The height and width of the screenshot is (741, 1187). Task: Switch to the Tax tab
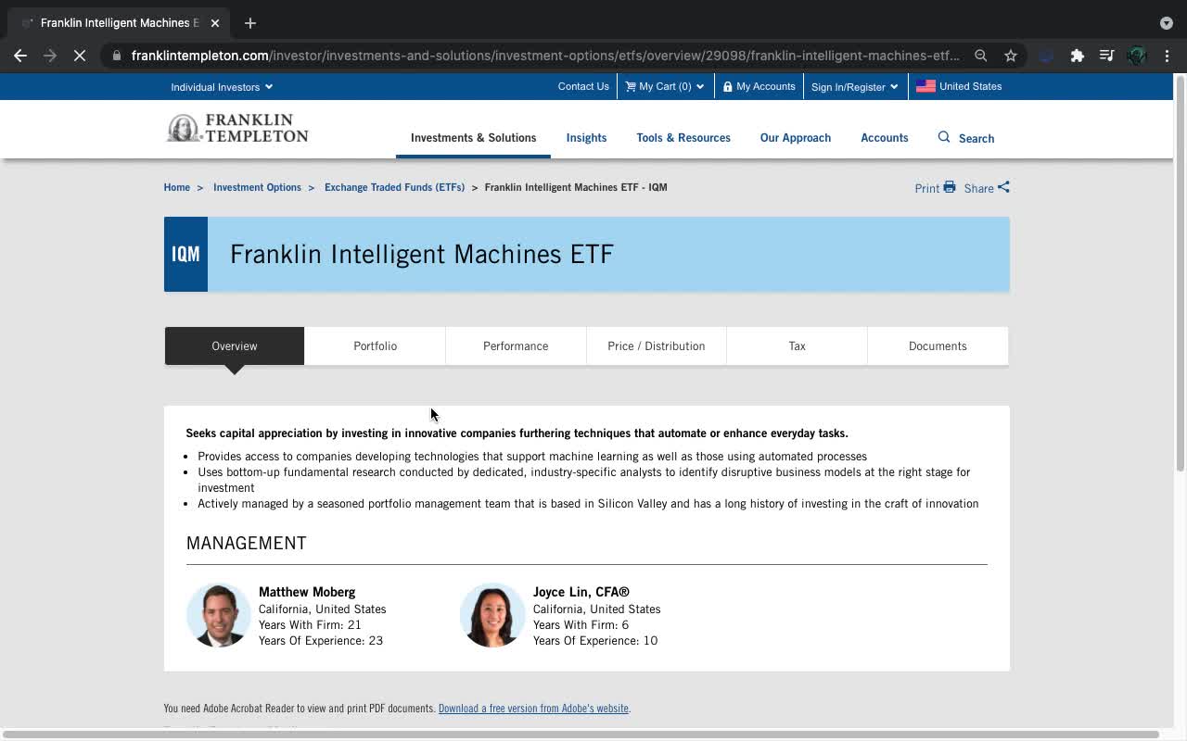coord(797,346)
